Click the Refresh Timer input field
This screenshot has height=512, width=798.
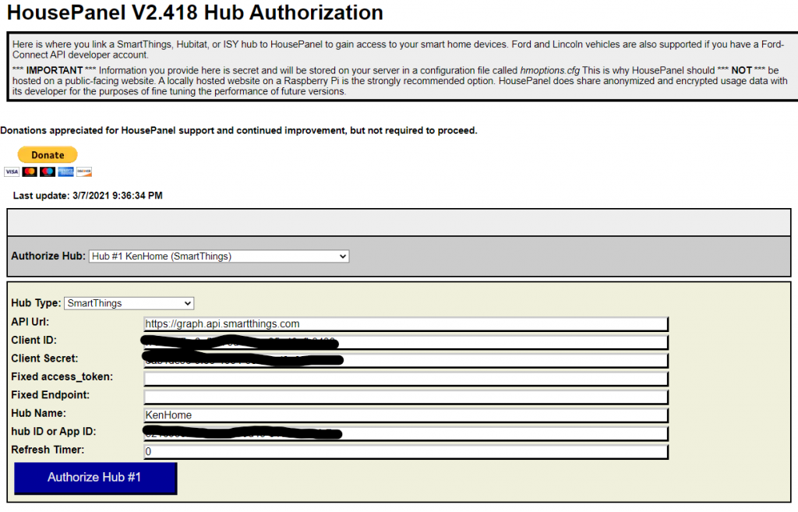[405, 452]
